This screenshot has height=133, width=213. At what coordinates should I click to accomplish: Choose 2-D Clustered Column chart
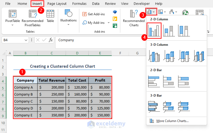(x=154, y=31)
